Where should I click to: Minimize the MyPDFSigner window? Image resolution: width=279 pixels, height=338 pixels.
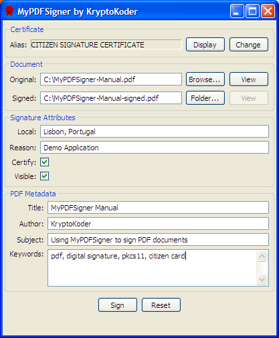(237, 11)
